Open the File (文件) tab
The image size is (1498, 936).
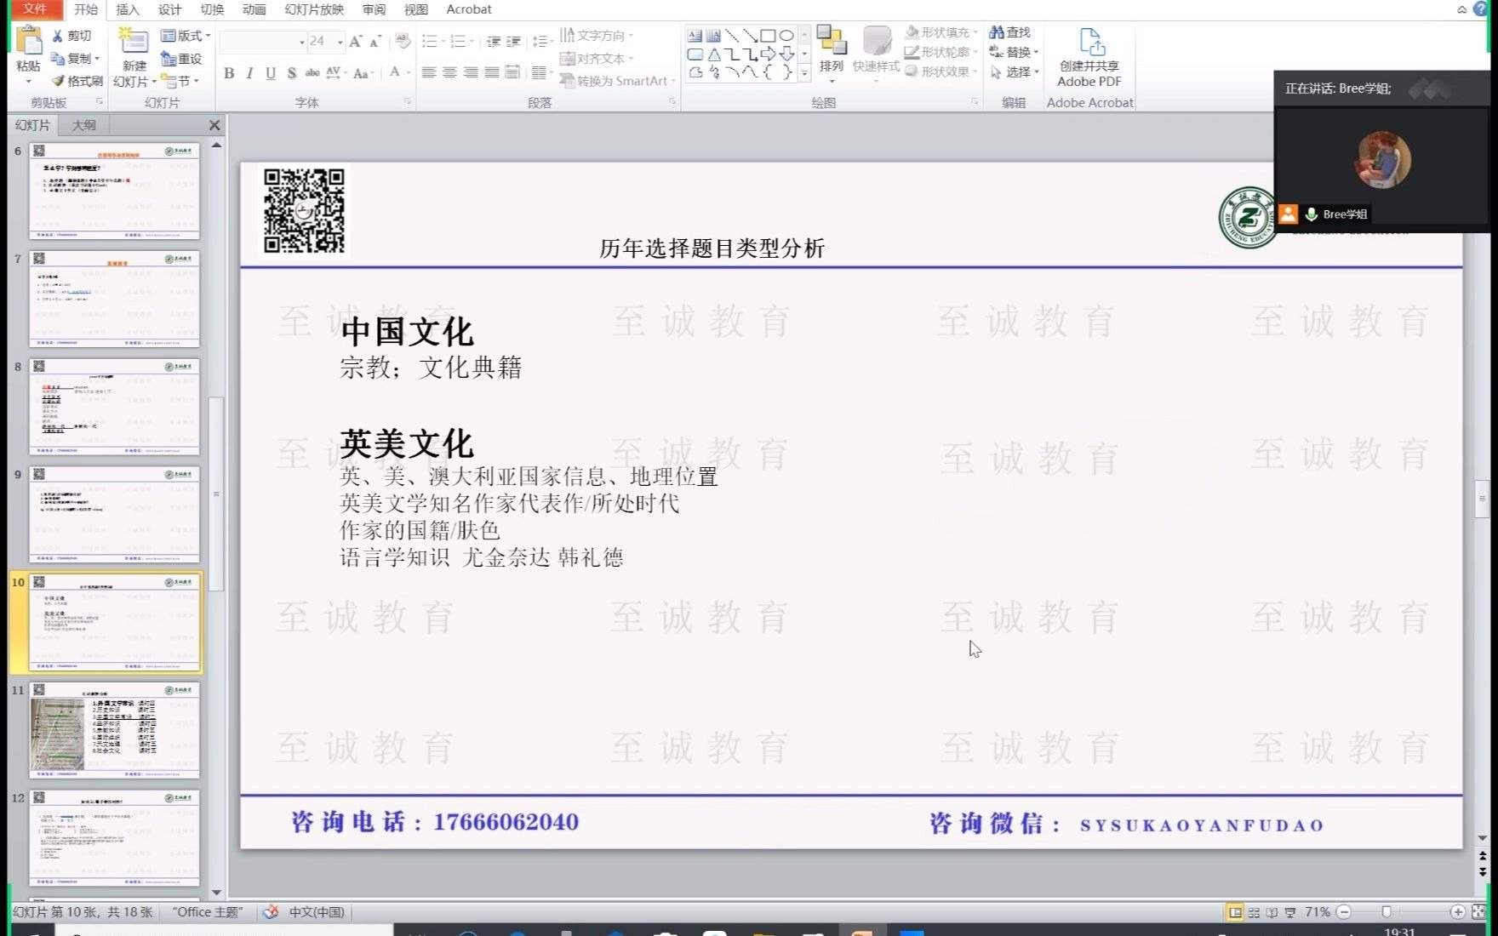[35, 9]
